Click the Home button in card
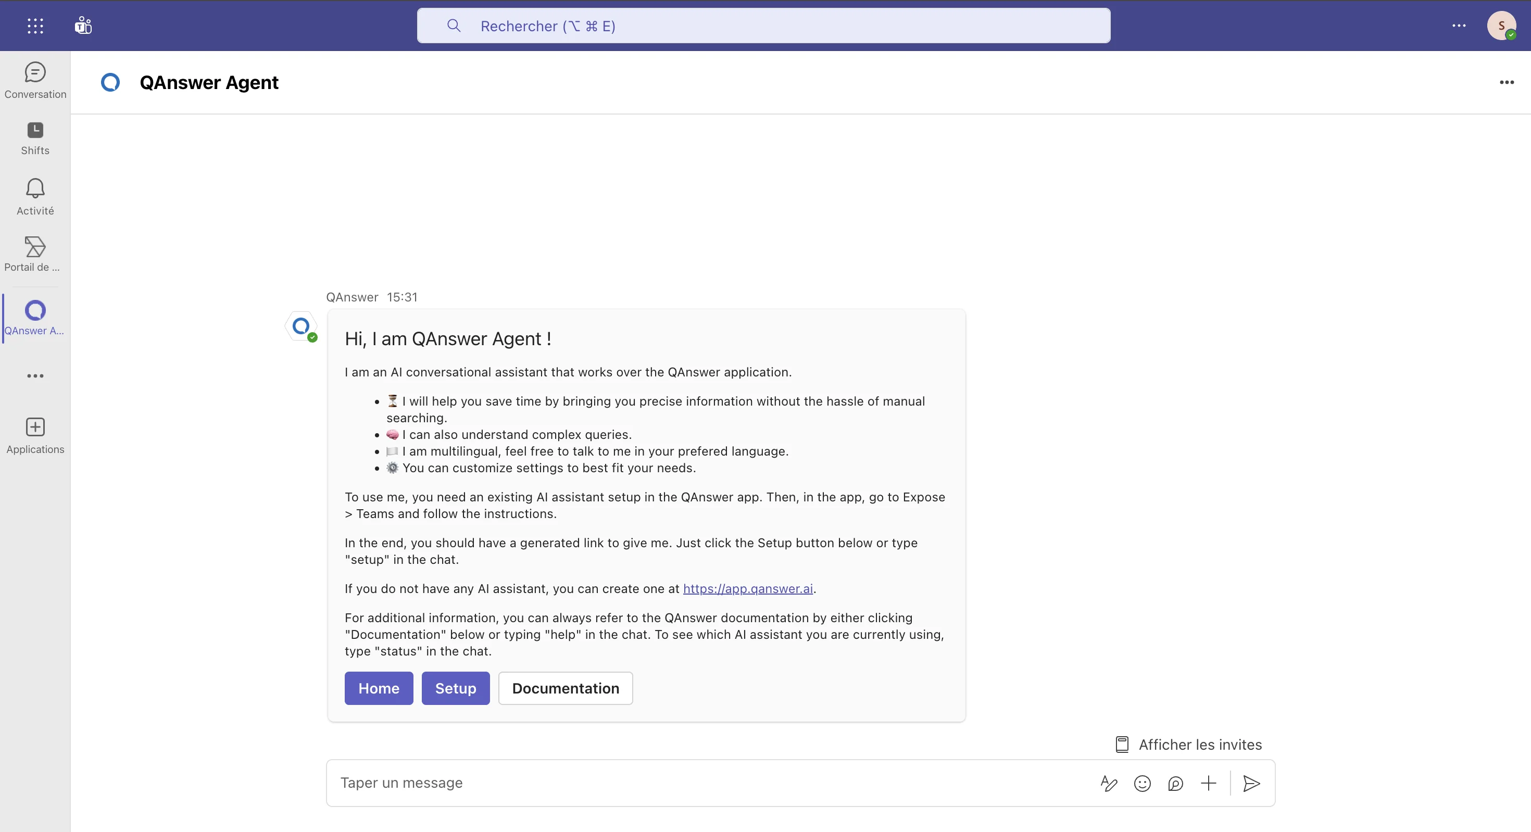Viewport: 1531px width, 832px height. 379,688
